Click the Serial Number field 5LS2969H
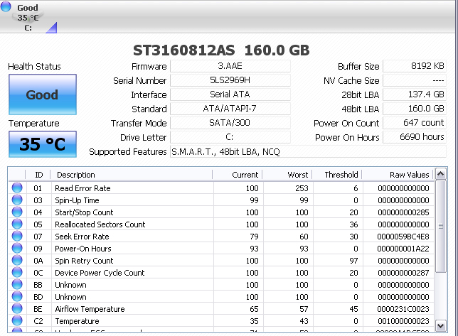The image size is (458, 336). pyautogui.click(x=230, y=80)
